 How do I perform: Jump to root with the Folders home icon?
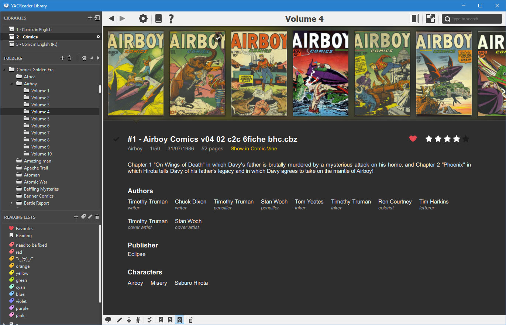[84, 58]
